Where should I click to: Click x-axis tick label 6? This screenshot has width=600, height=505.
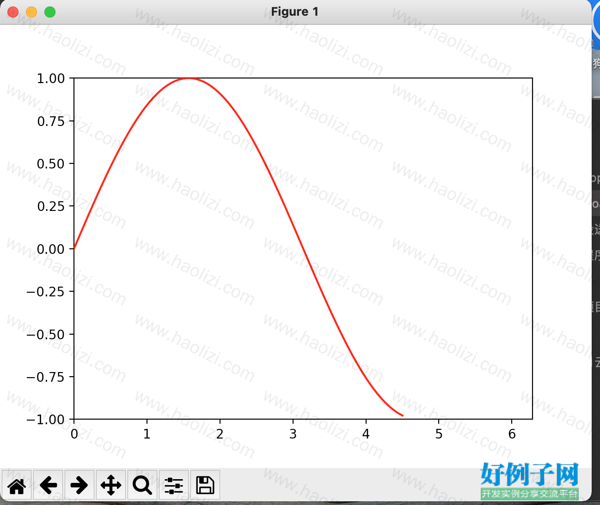[512, 434]
